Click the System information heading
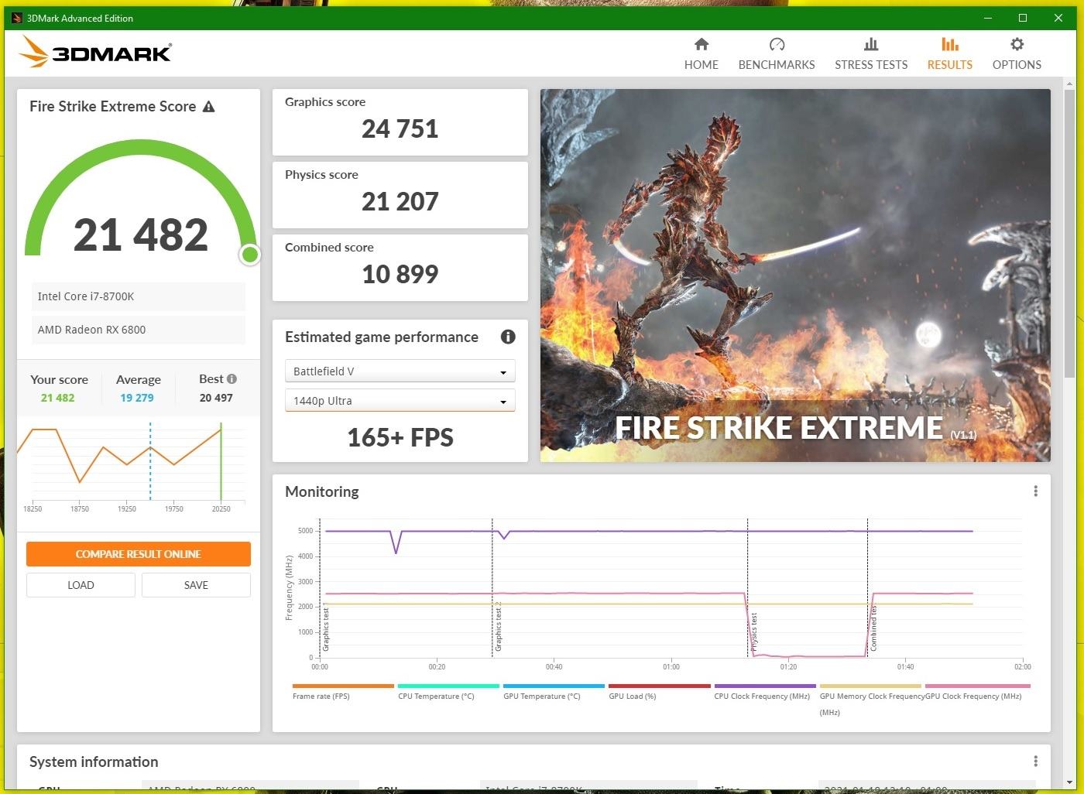 click(94, 761)
